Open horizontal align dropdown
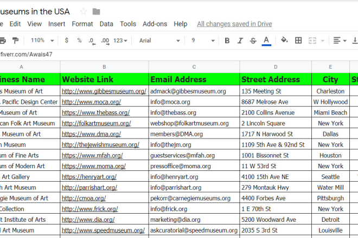The height and width of the screenshot is (238, 358). pos(340,41)
